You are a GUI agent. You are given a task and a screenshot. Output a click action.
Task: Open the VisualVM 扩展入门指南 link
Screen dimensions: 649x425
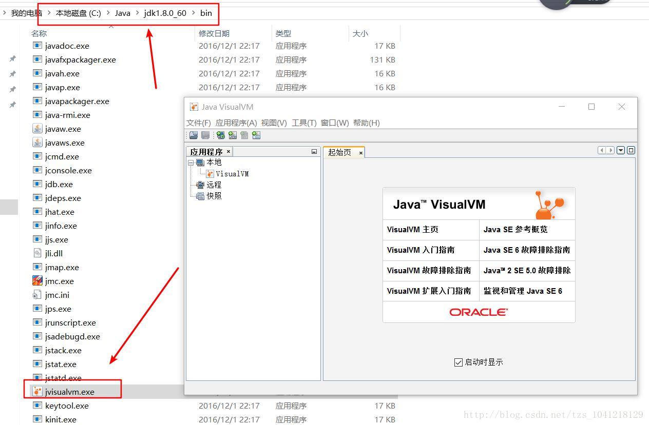coord(429,291)
